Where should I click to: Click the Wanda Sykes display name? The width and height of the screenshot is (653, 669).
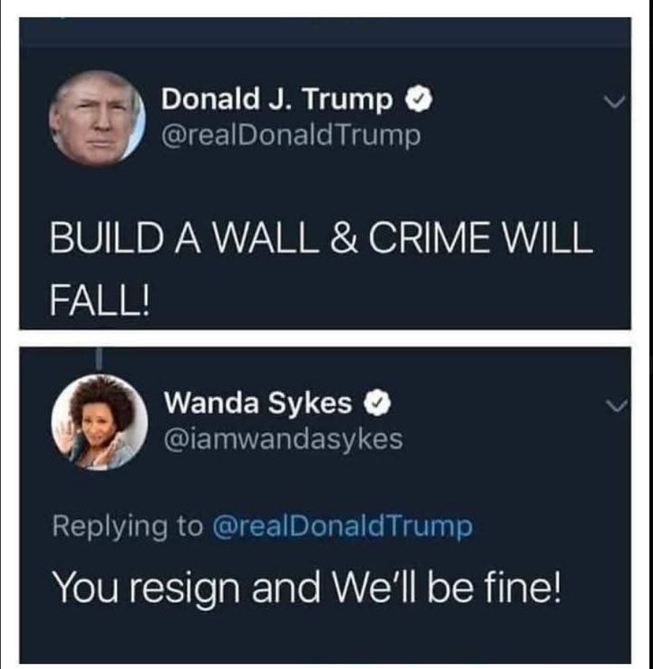pyautogui.click(x=258, y=403)
